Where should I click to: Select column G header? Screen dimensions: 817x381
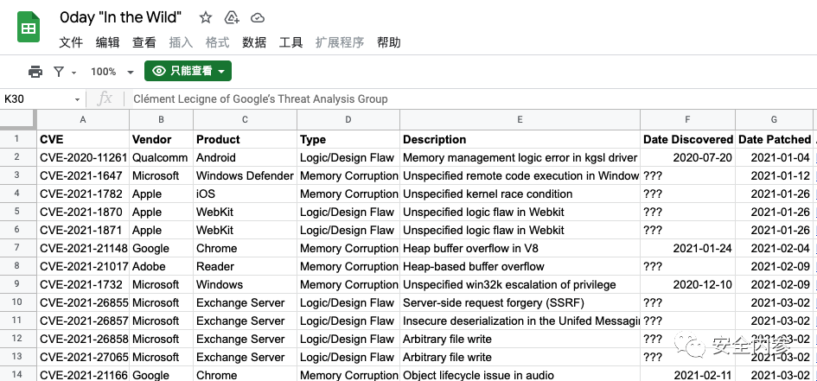(x=774, y=120)
